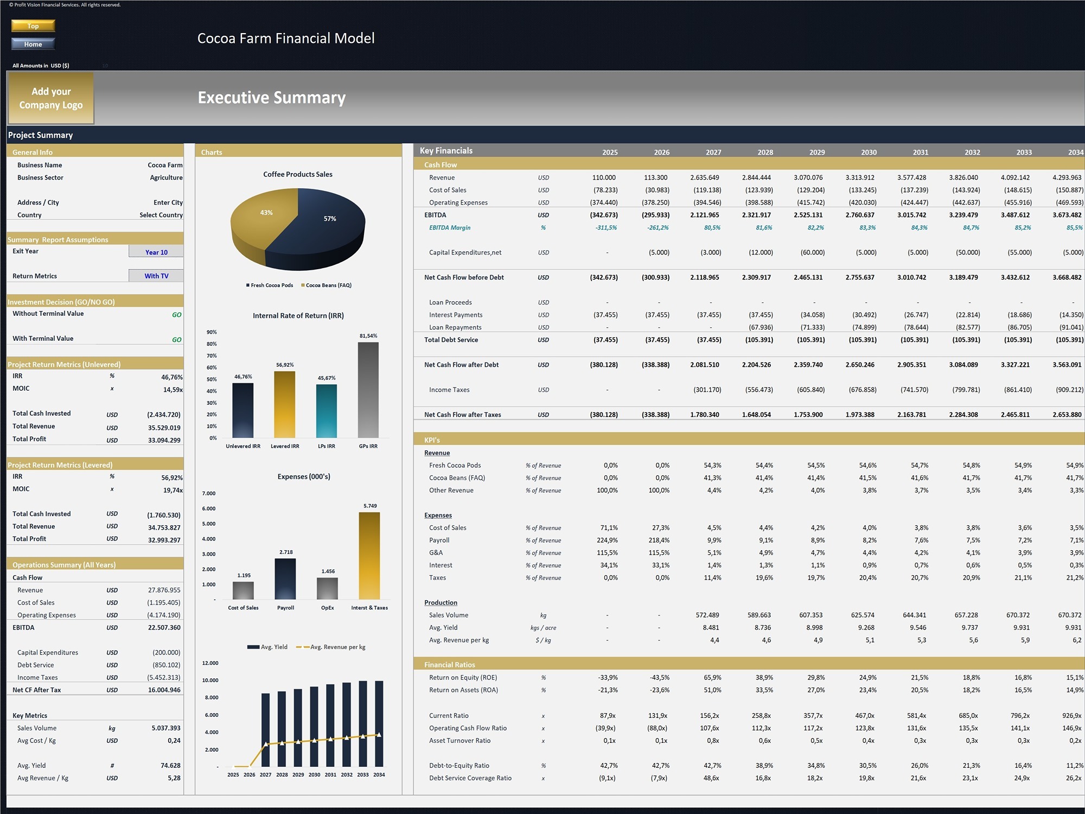Click the OpEx expenses bar
1085x814 pixels.
pyautogui.click(x=328, y=588)
